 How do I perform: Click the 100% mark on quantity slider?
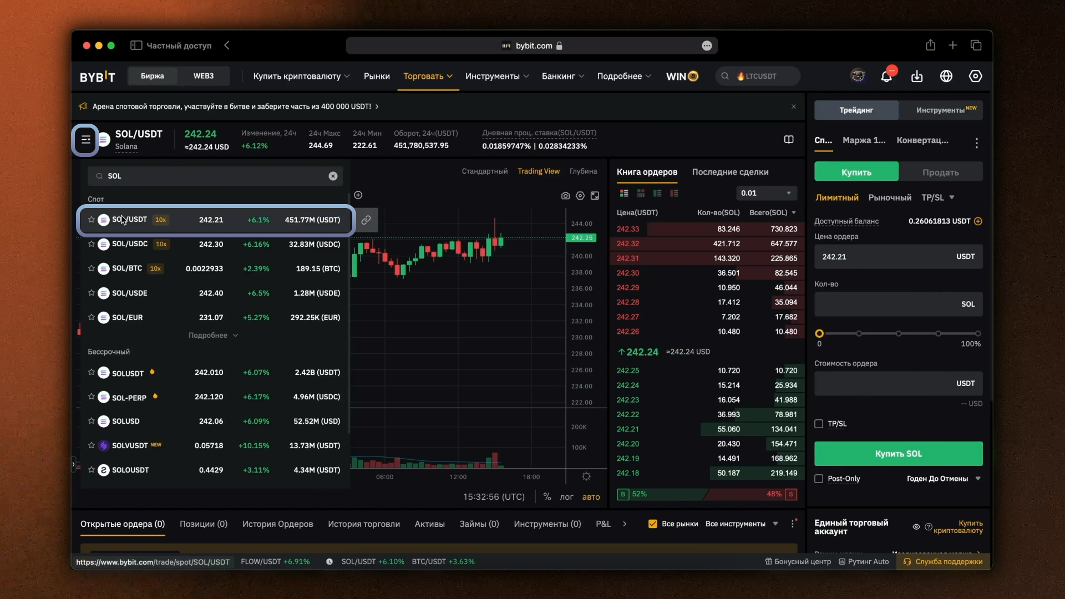tap(977, 333)
